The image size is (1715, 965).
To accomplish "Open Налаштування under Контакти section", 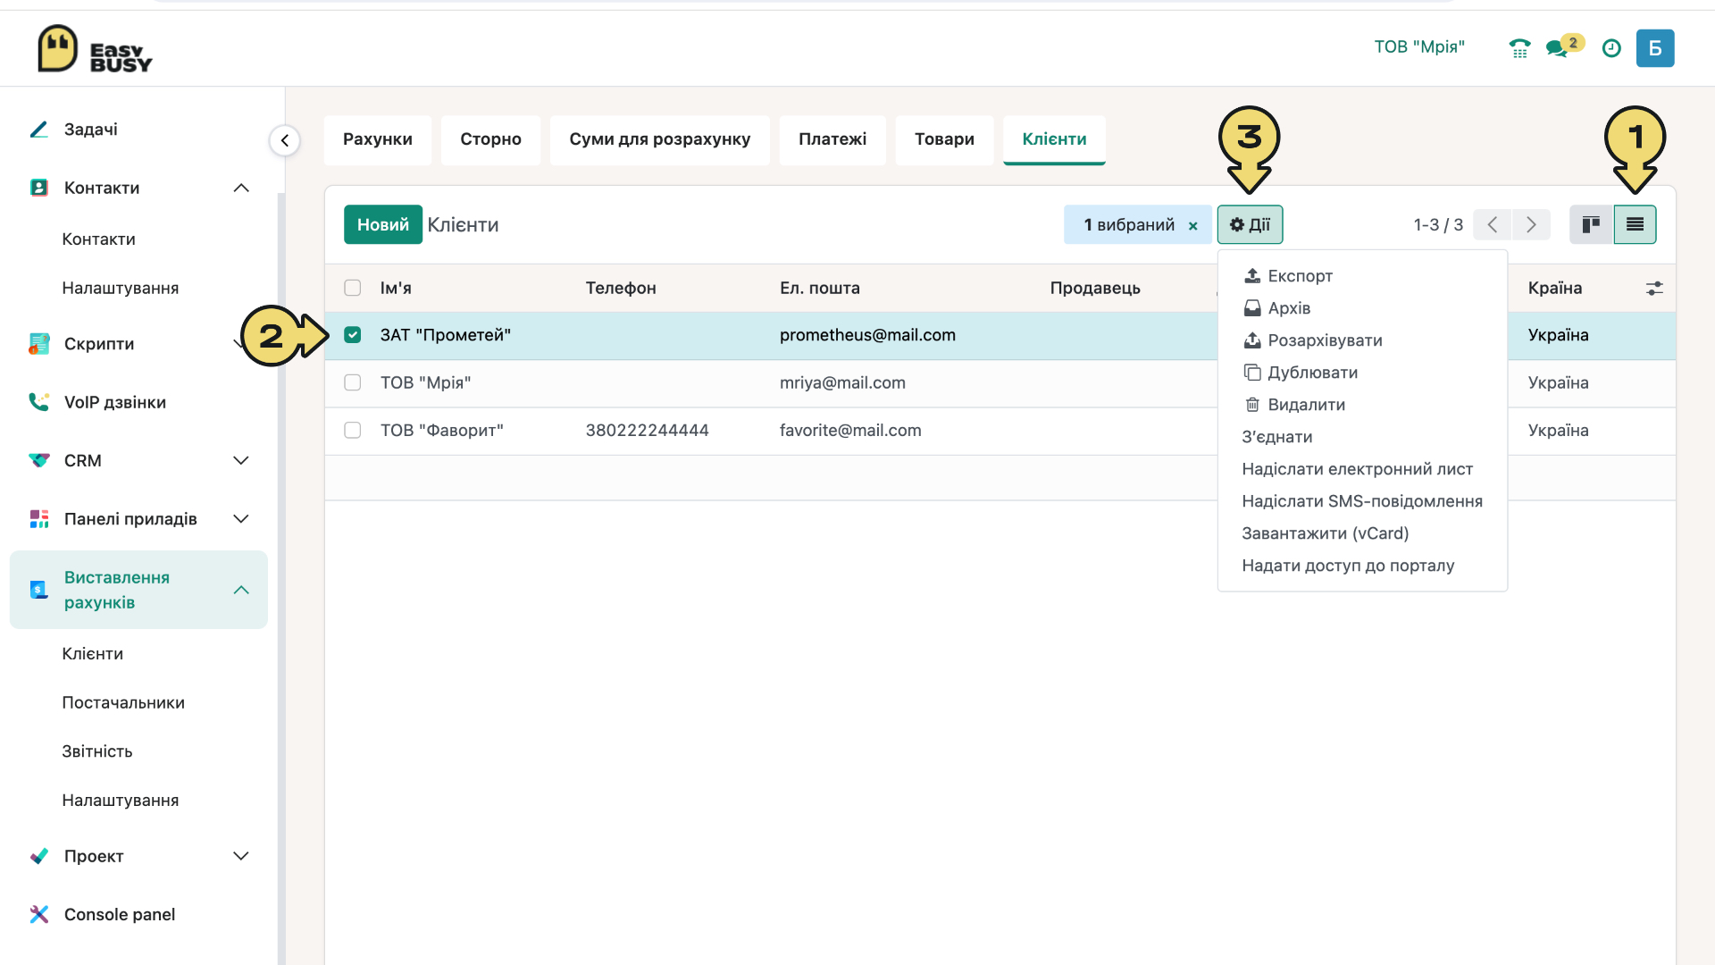I will coord(121,289).
